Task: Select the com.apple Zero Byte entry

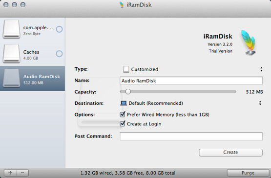Action: point(33,30)
